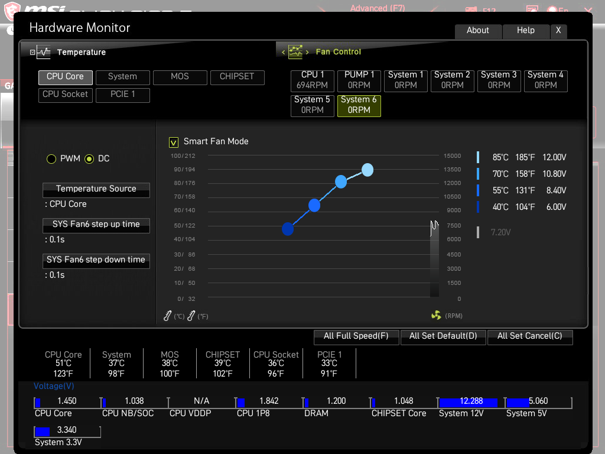This screenshot has height=454, width=605.
Task: Select MOS temperature tab
Action: tap(180, 77)
